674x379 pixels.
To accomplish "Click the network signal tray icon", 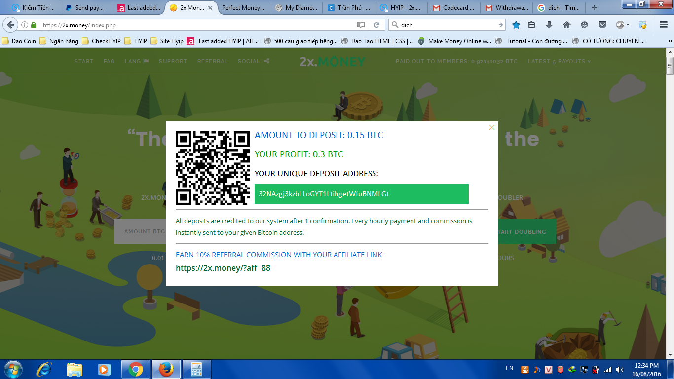I will [x=608, y=370].
